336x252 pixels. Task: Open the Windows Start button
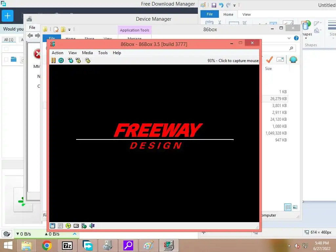coord(8,245)
